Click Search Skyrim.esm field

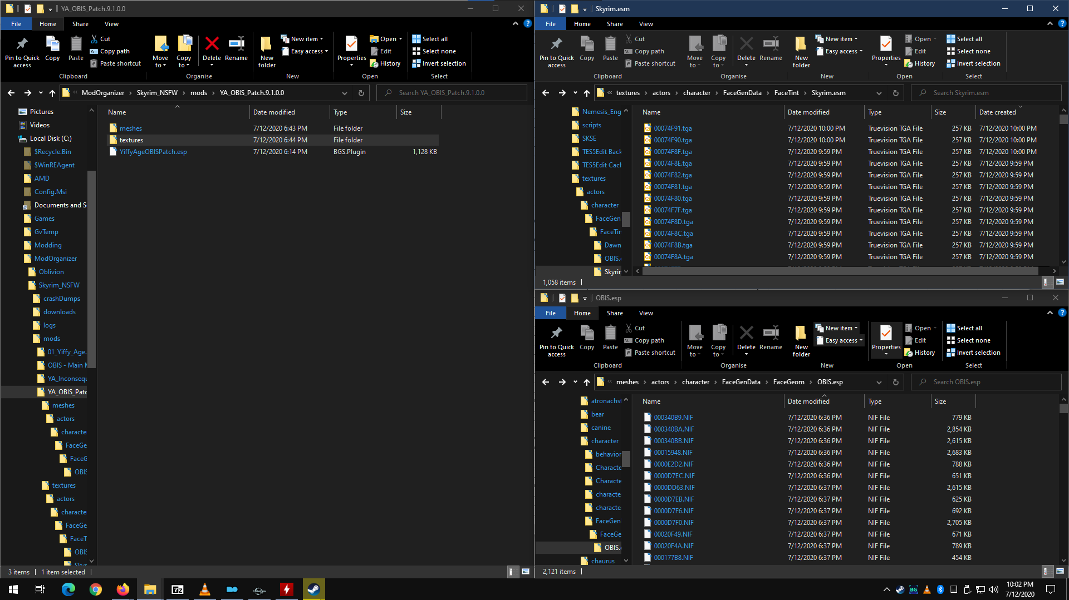point(986,93)
